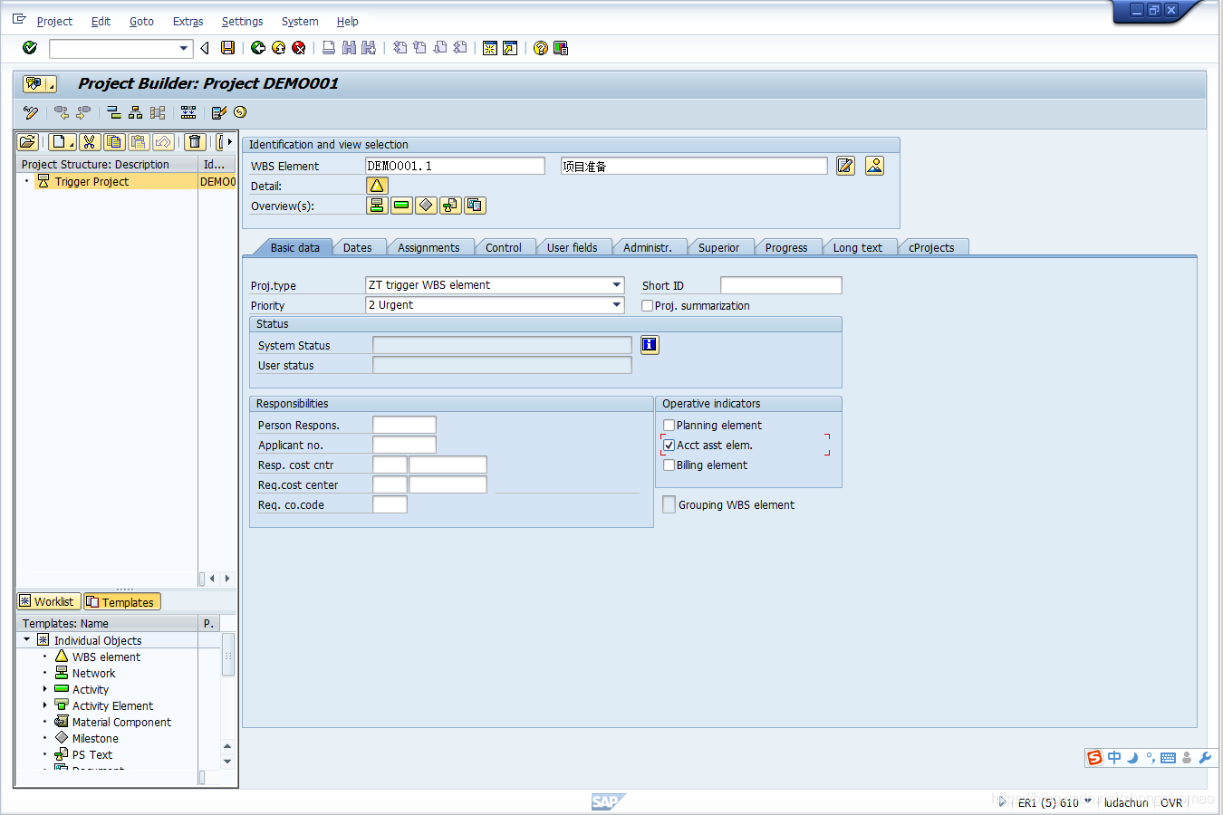Click the Applicant no. input field
The image size is (1223, 815).
tap(404, 445)
